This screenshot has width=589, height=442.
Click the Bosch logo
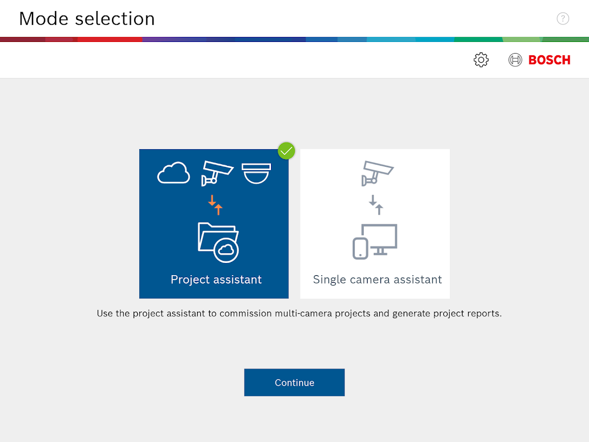(x=539, y=60)
